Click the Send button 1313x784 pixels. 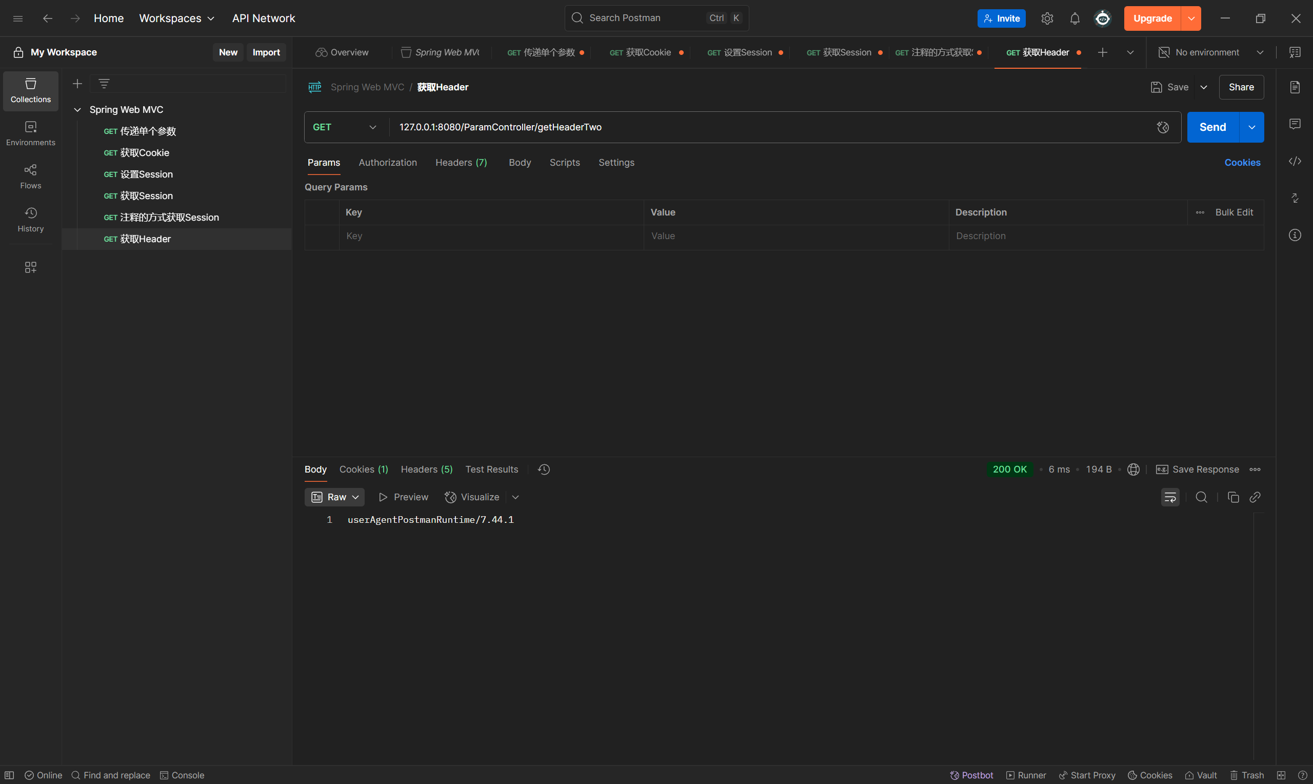[1212, 127]
